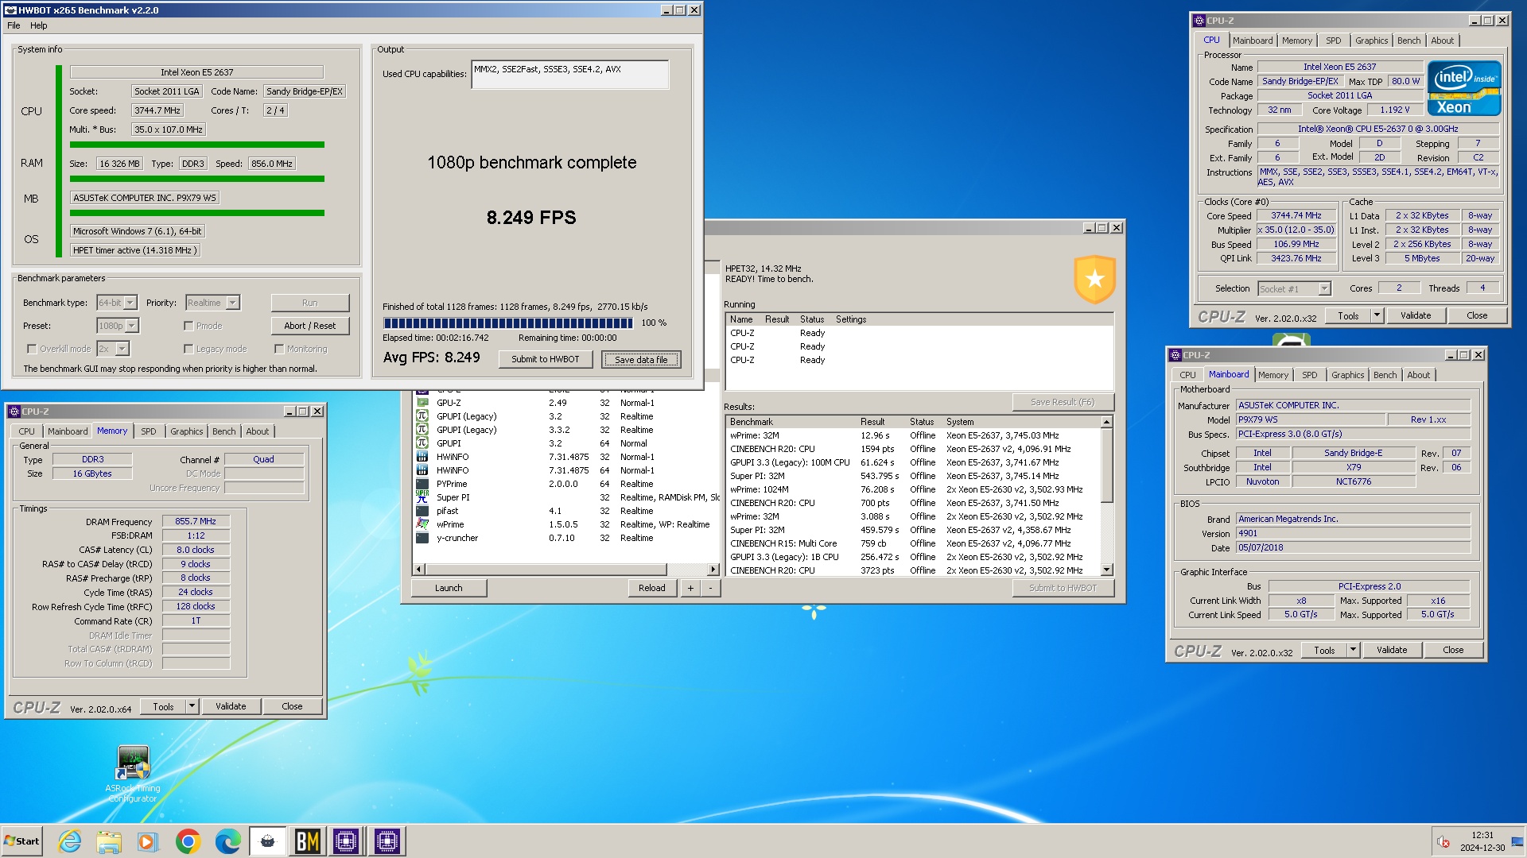Click the down arrow of the Results scrollbar

pyautogui.click(x=1106, y=570)
